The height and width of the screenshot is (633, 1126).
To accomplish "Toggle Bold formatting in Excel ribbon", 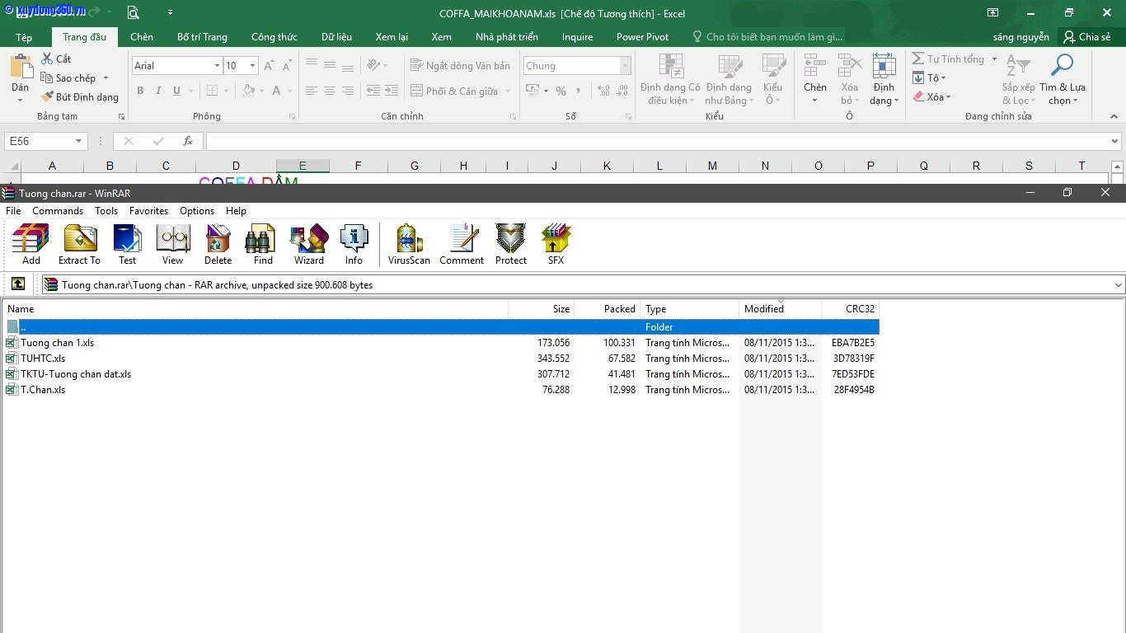I will tap(140, 91).
